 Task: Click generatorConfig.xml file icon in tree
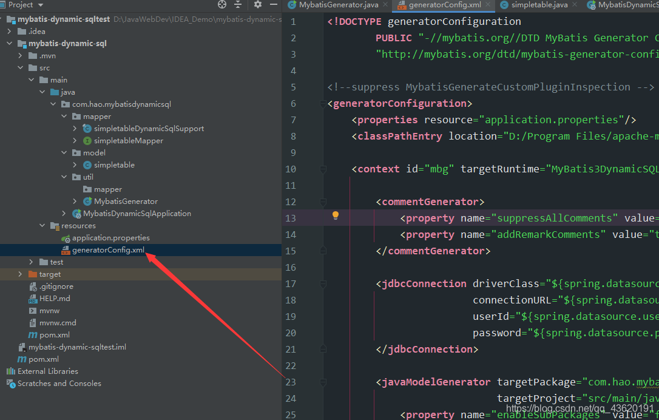click(x=66, y=251)
